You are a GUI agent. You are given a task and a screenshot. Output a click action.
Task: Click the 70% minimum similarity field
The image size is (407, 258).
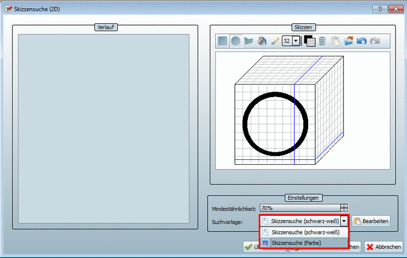point(300,208)
